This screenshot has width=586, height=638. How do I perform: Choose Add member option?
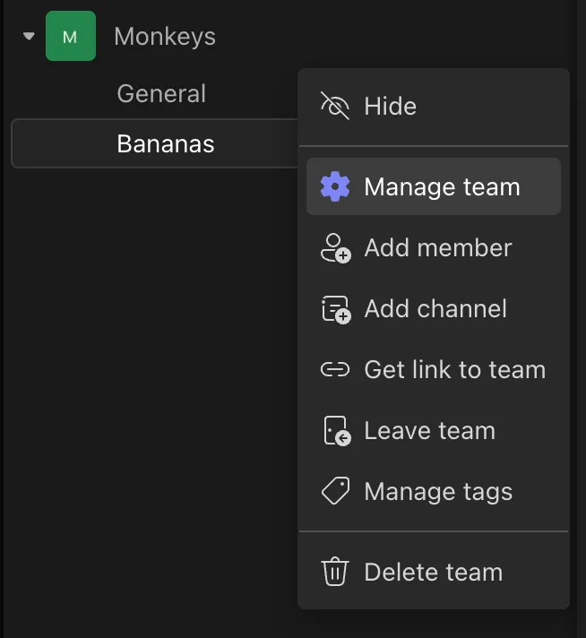click(434, 248)
